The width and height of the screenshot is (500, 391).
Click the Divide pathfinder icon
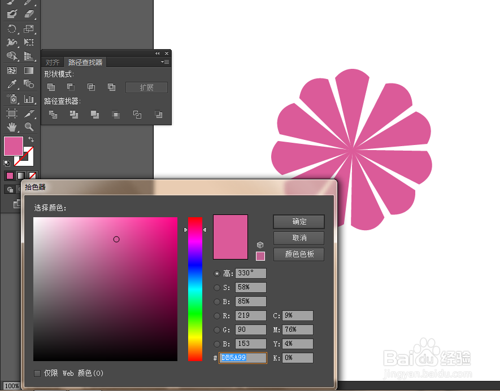click(x=53, y=115)
